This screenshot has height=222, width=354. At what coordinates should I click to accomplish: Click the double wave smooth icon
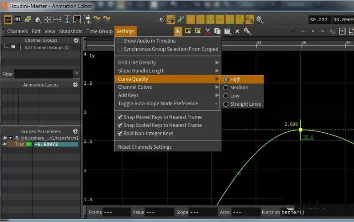pos(332,31)
